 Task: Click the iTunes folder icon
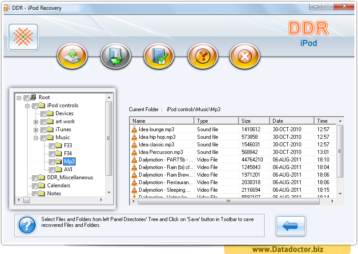50,129
